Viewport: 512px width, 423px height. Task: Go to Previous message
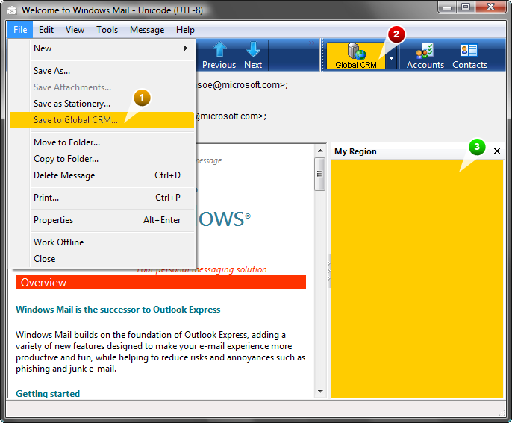[219, 55]
